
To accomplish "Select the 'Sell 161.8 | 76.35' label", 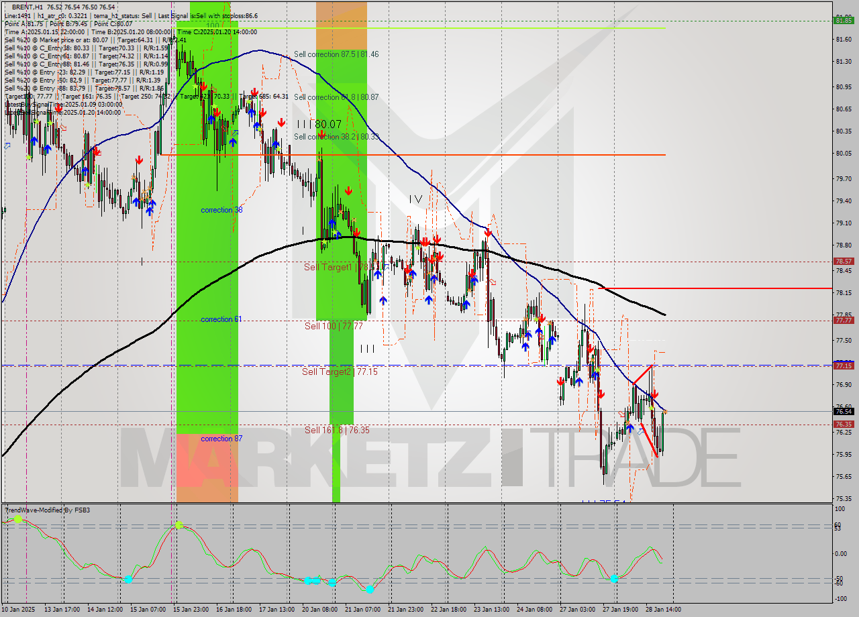I will [337, 430].
